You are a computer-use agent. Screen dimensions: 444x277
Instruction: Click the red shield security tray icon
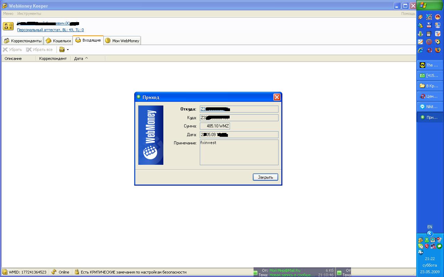click(x=427, y=246)
